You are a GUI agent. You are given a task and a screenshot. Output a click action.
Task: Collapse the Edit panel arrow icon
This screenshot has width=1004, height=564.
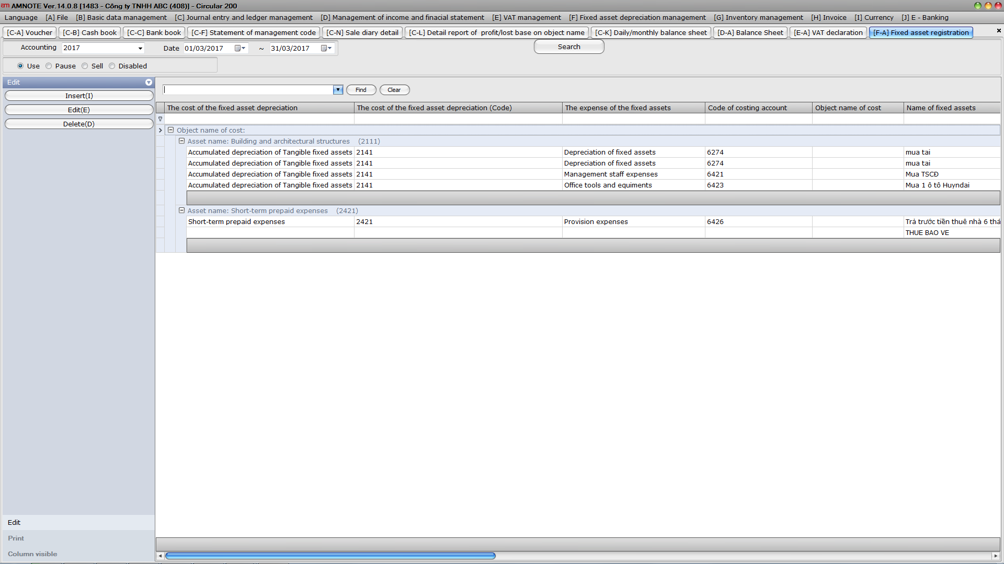pyautogui.click(x=149, y=83)
